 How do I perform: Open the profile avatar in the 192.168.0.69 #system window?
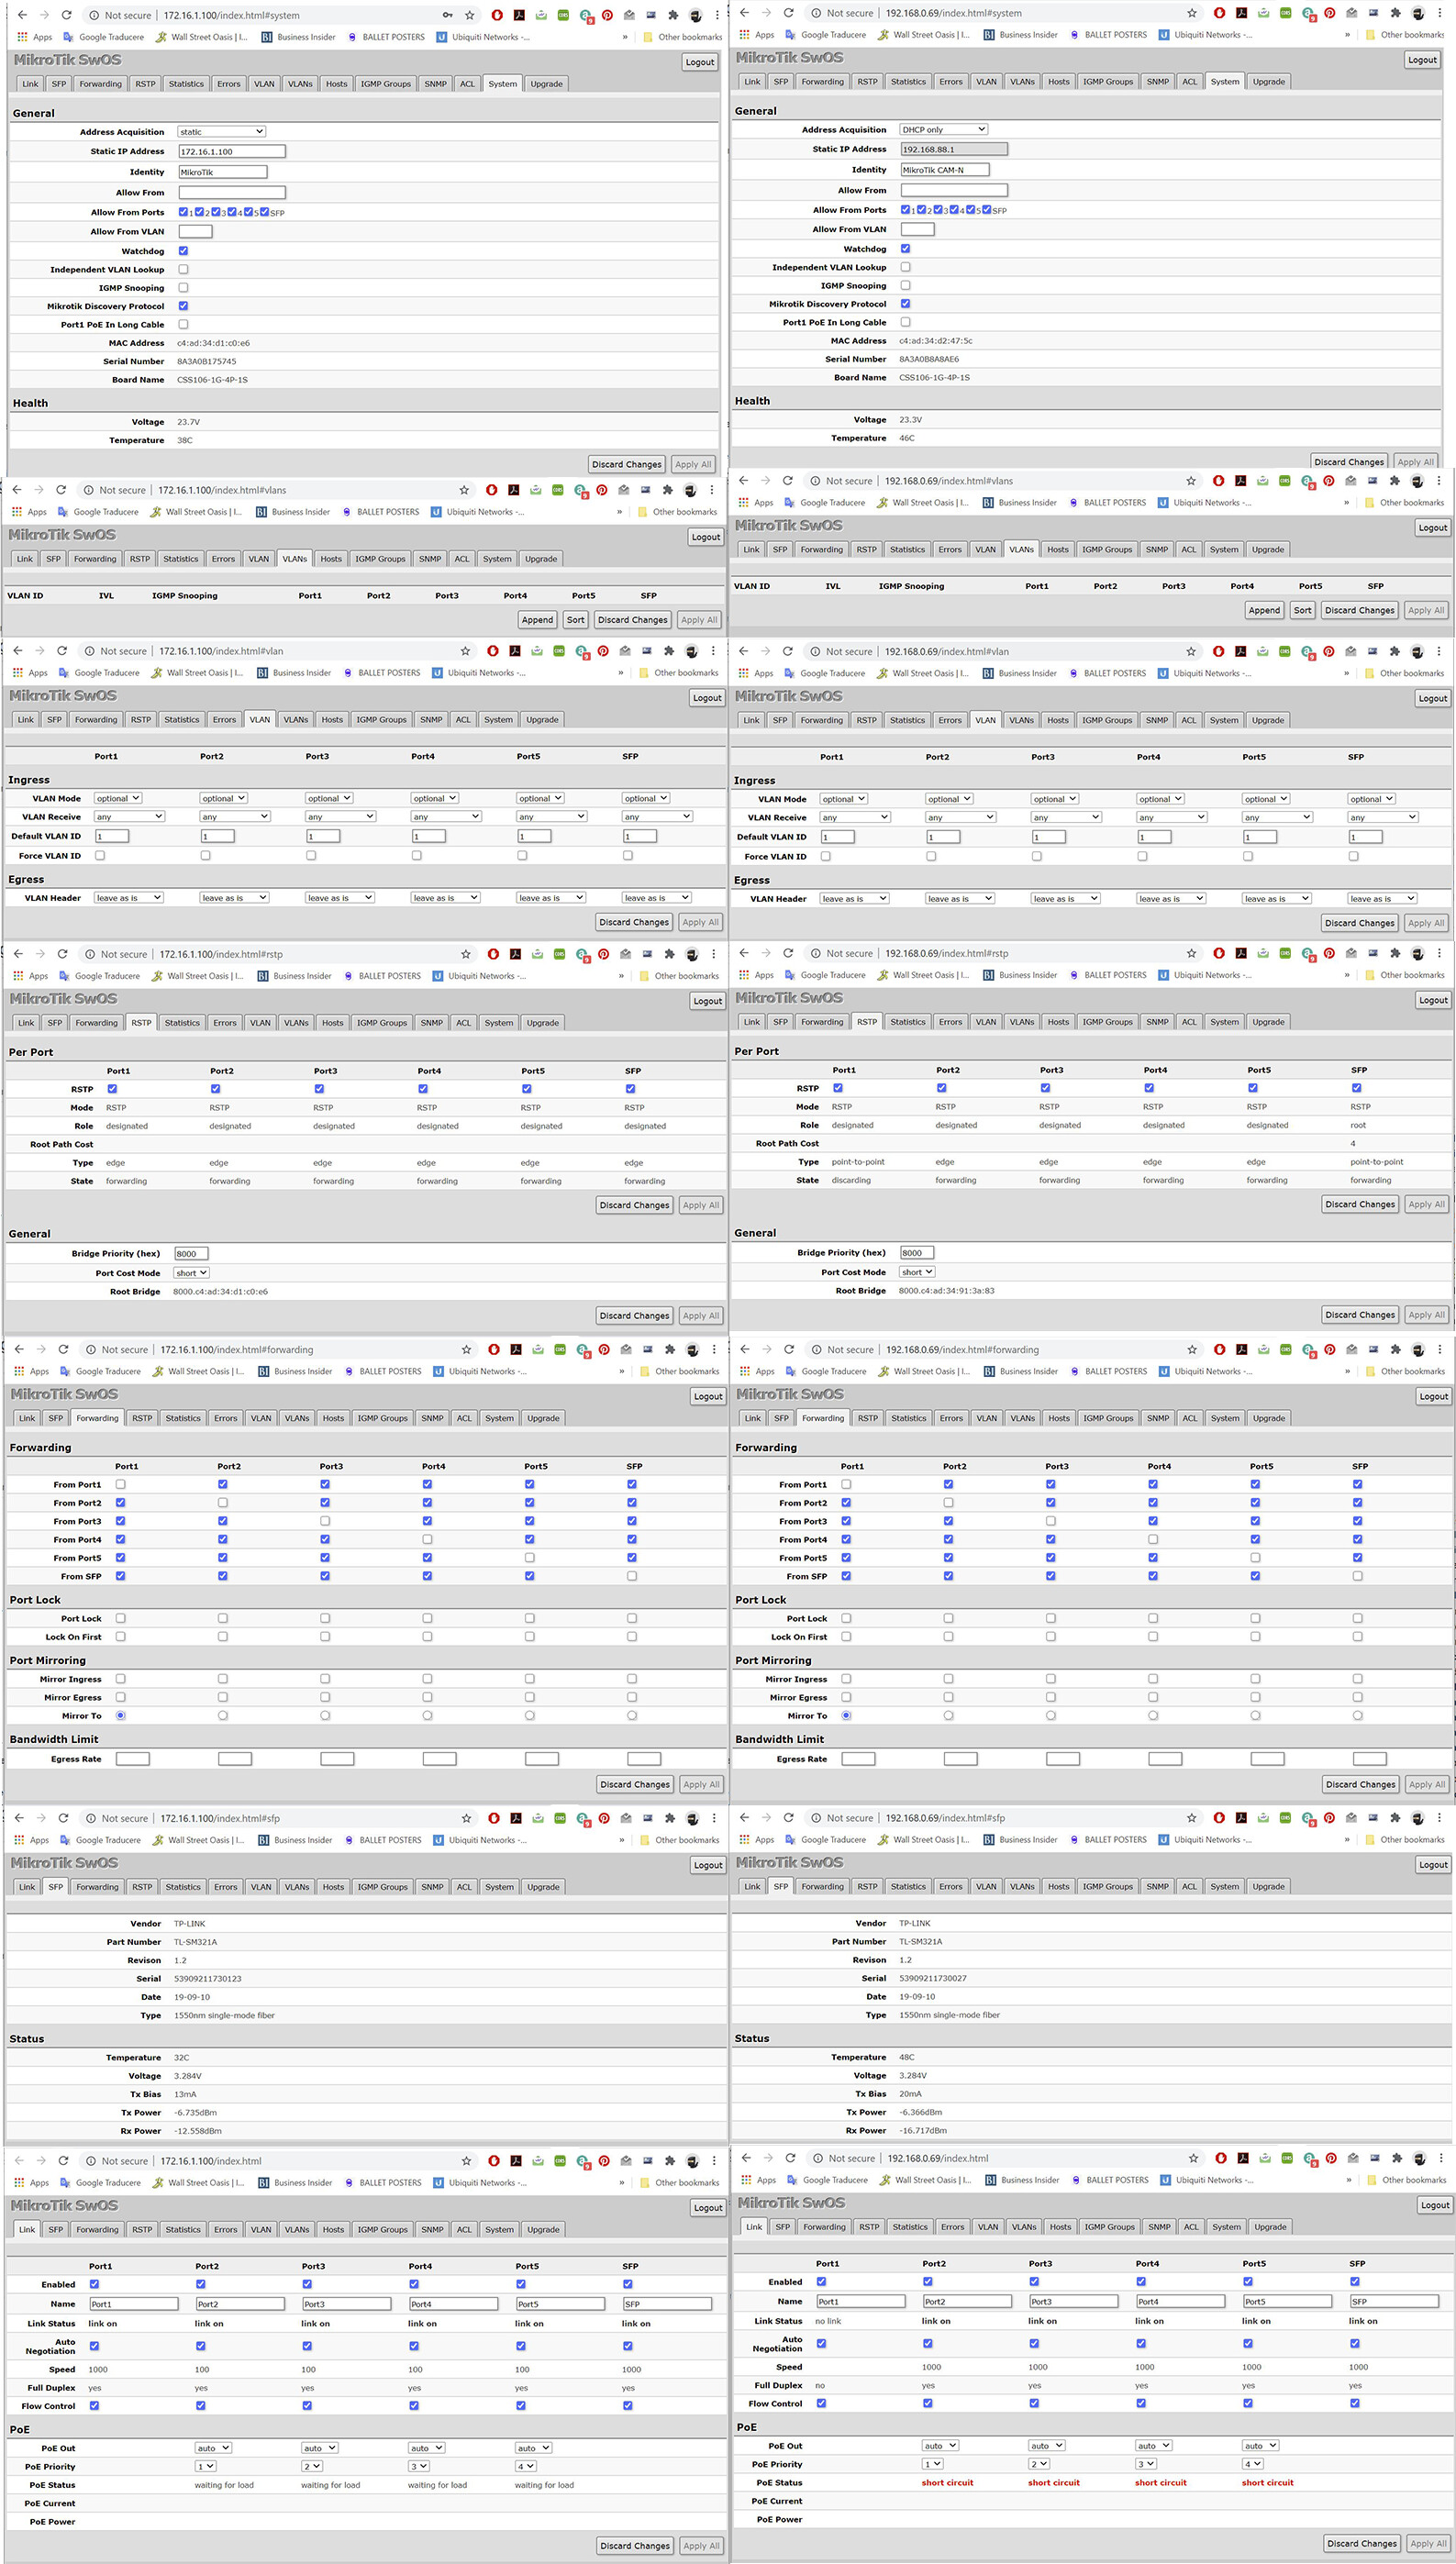click(1418, 13)
